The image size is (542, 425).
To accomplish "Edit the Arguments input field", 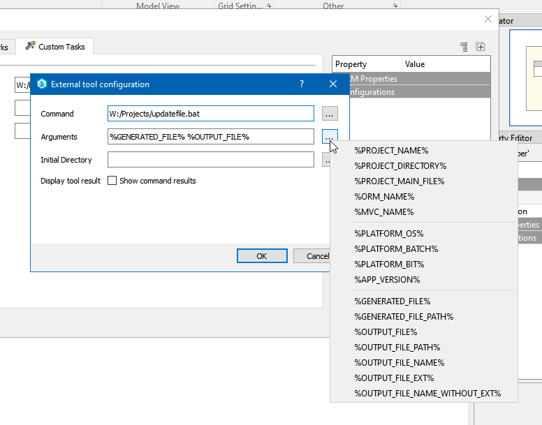I will [210, 137].
